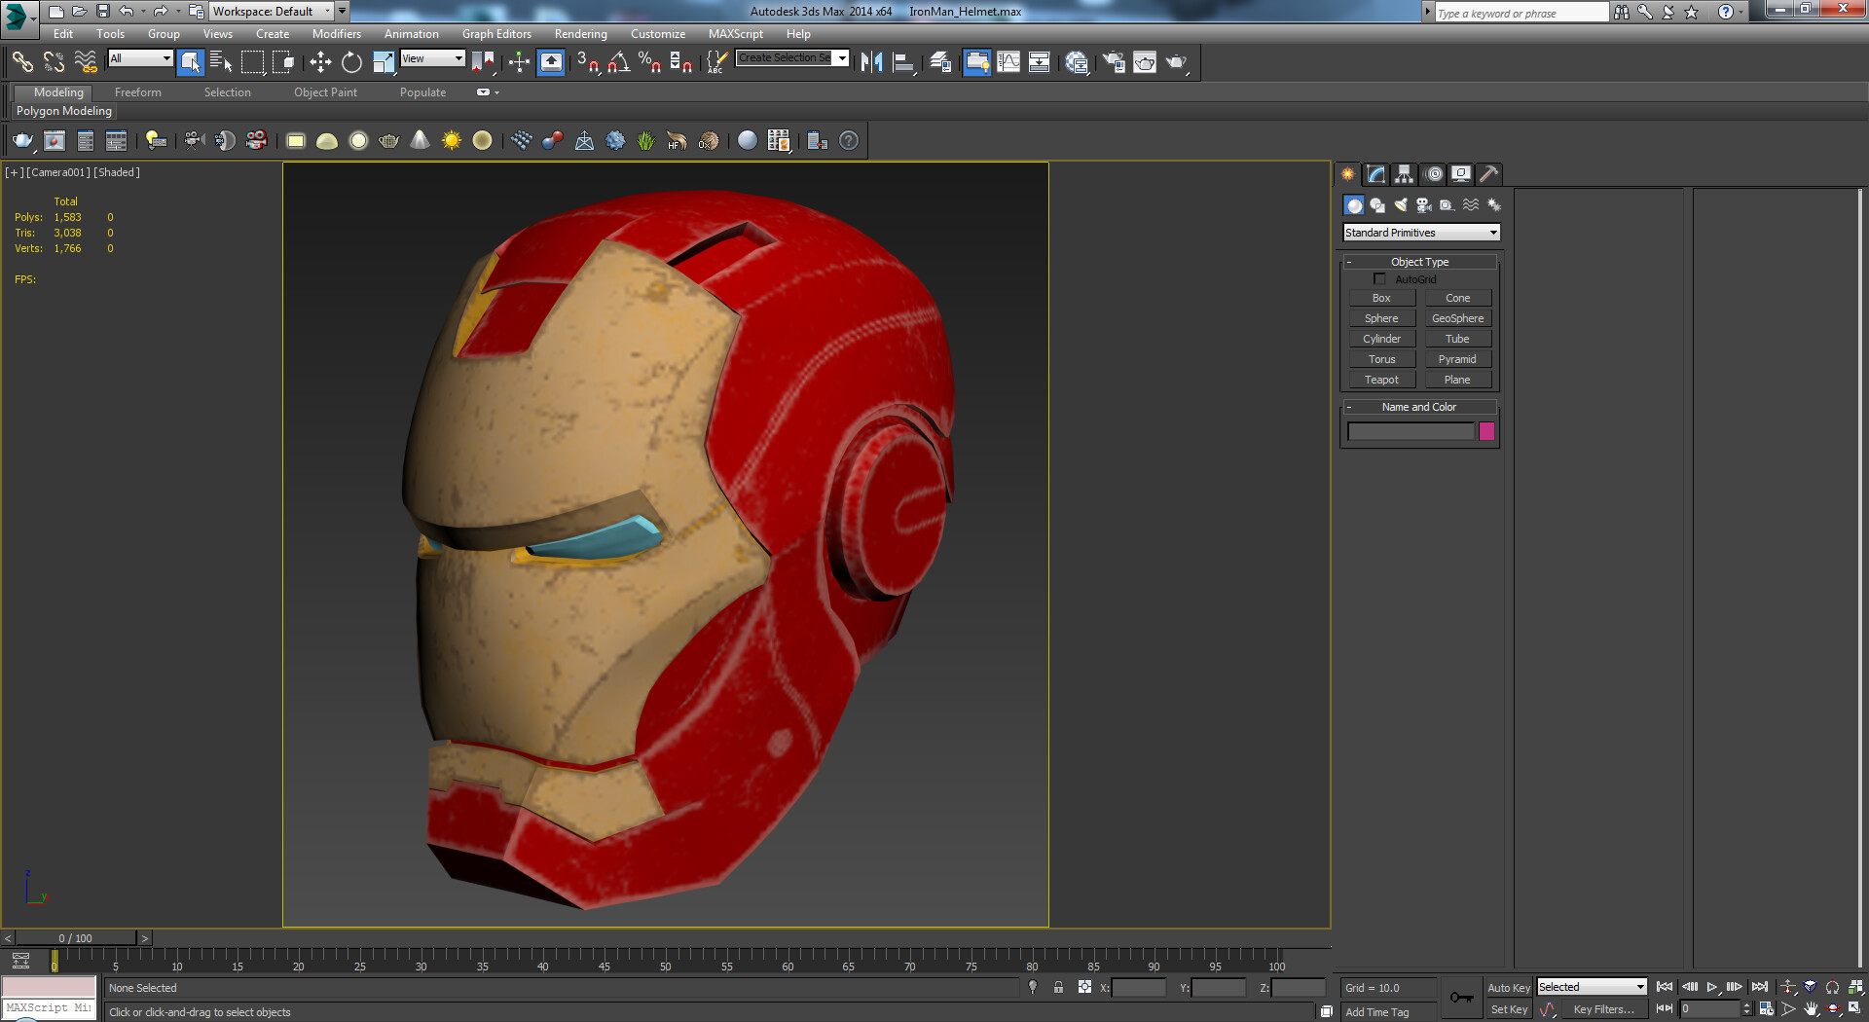
Task: Open the magenta object color swatch
Action: tap(1486, 431)
